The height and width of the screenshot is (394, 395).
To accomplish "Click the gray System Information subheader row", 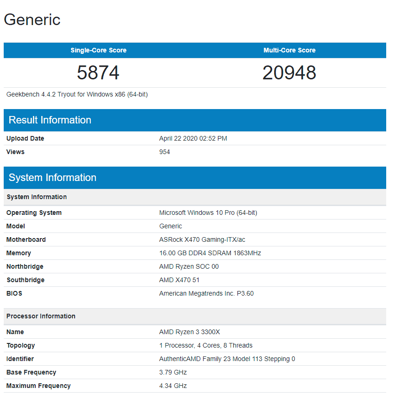I will (195, 197).
